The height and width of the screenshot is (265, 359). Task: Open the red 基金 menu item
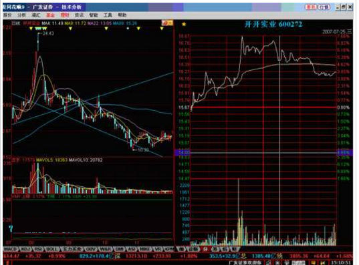point(50,15)
